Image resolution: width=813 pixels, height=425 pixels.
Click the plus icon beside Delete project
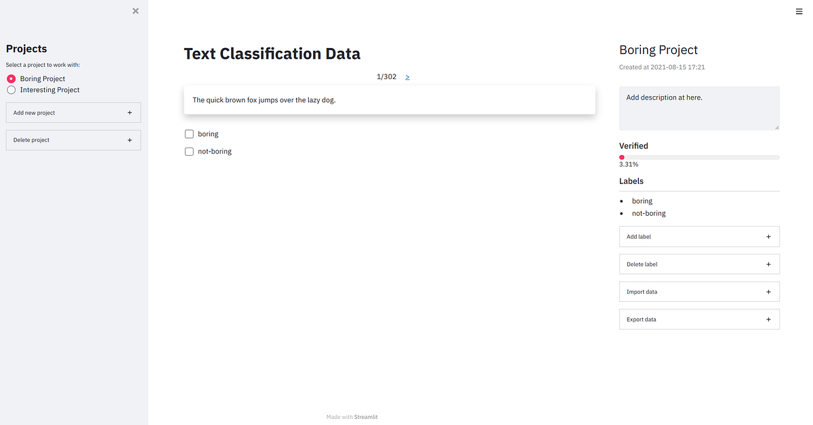pyautogui.click(x=129, y=140)
